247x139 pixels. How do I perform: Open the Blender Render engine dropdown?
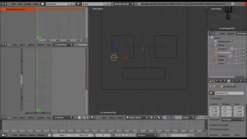pyautogui.click(x=124, y=4)
